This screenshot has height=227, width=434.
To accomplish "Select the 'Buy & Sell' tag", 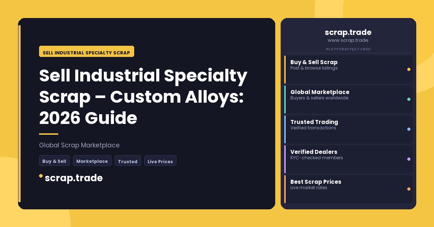I will point(54,161).
